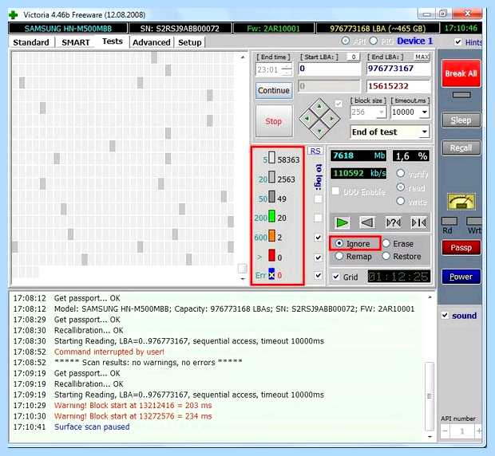Image resolution: width=495 pixels, height=456 pixels.
Task: Click the random scan question mark button
Action: point(394,222)
